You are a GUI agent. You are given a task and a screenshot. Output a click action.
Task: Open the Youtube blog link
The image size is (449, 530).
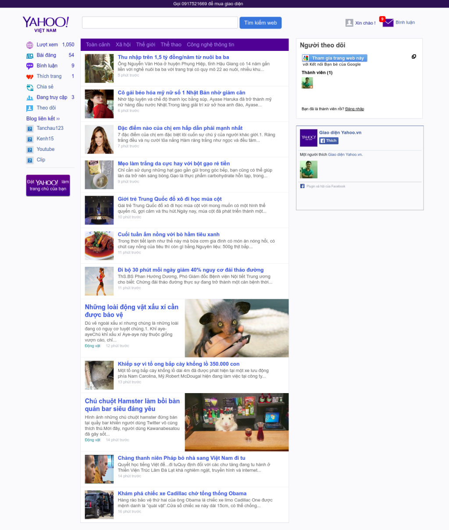pyautogui.click(x=45, y=149)
